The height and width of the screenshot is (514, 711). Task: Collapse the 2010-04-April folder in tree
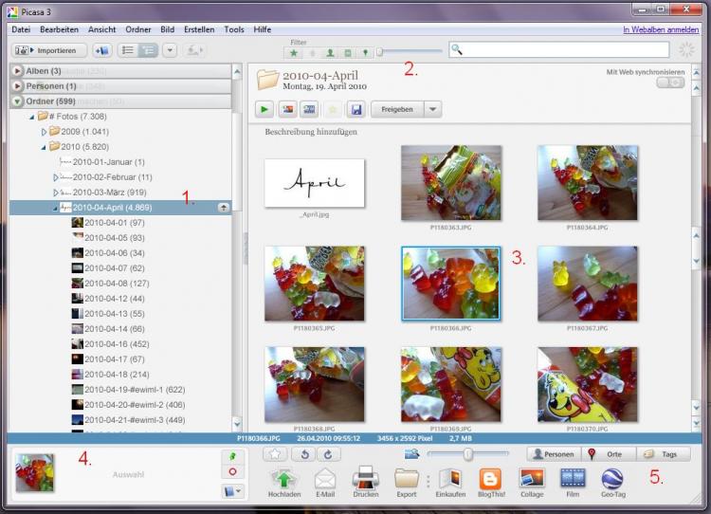pos(56,207)
